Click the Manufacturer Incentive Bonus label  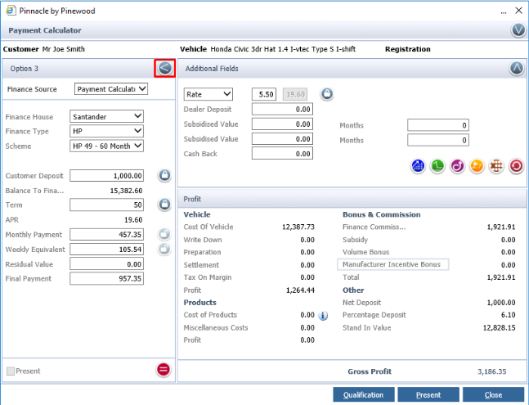coord(392,264)
